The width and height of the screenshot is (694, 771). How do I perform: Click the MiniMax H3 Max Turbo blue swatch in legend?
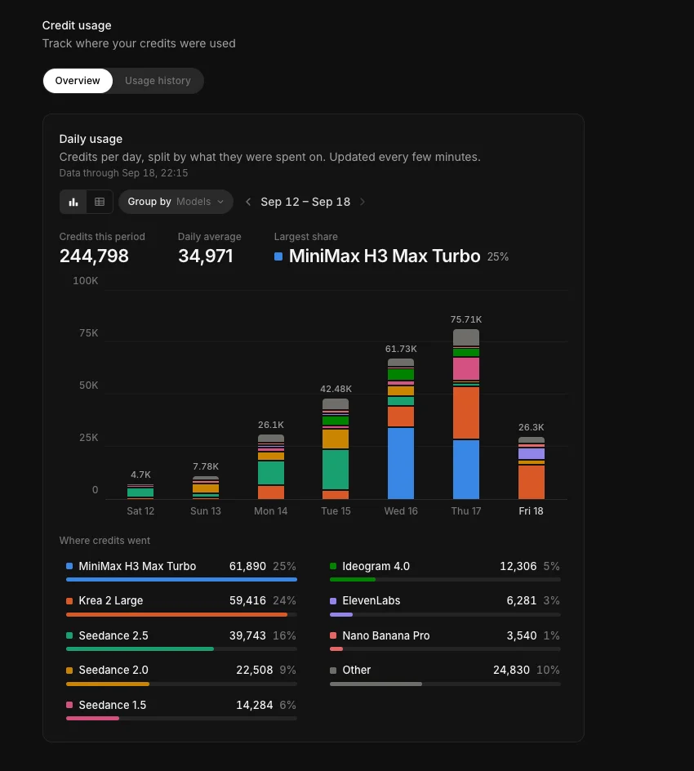point(69,566)
